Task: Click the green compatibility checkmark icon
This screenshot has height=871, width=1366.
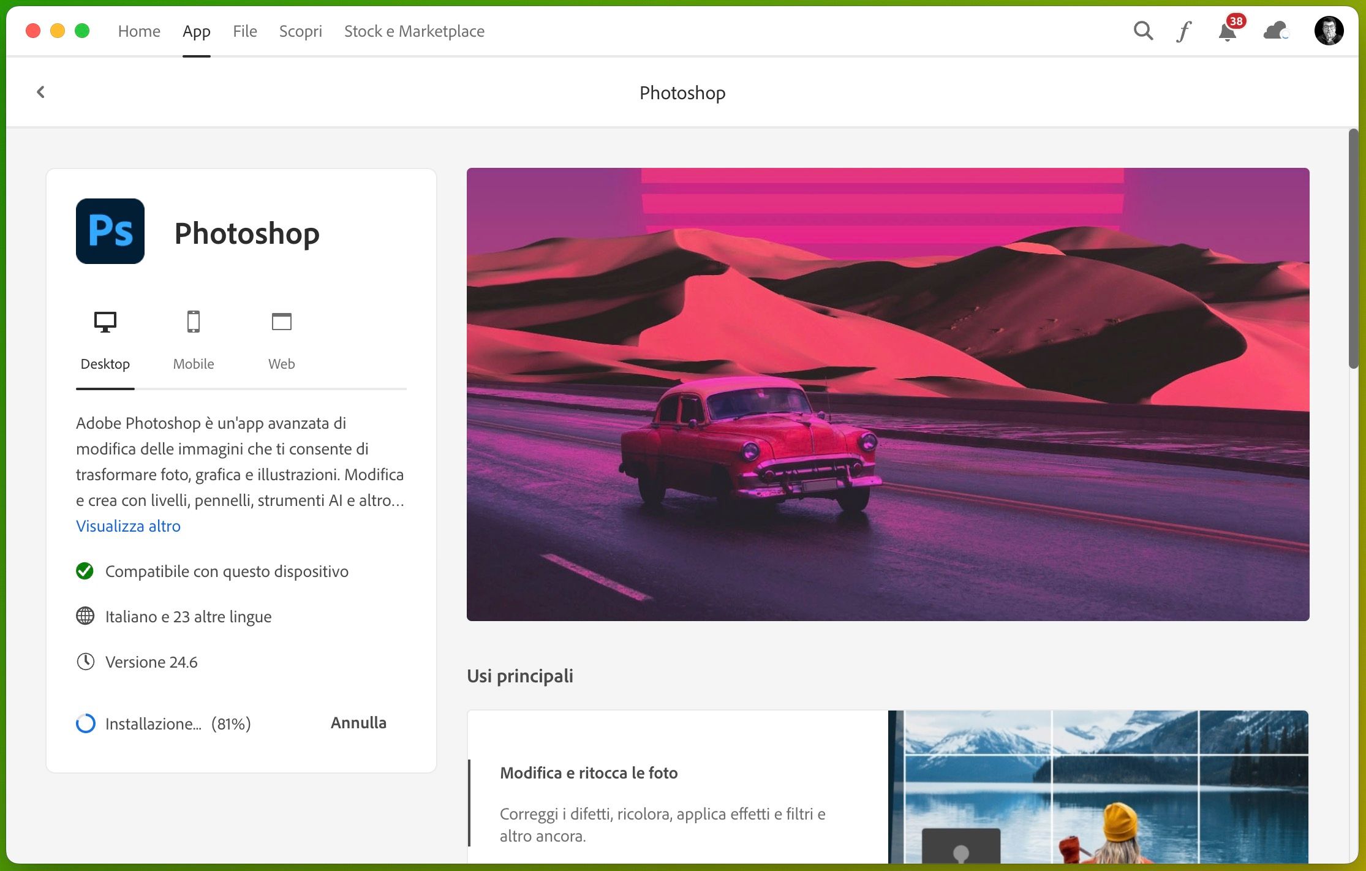Action: [85, 571]
